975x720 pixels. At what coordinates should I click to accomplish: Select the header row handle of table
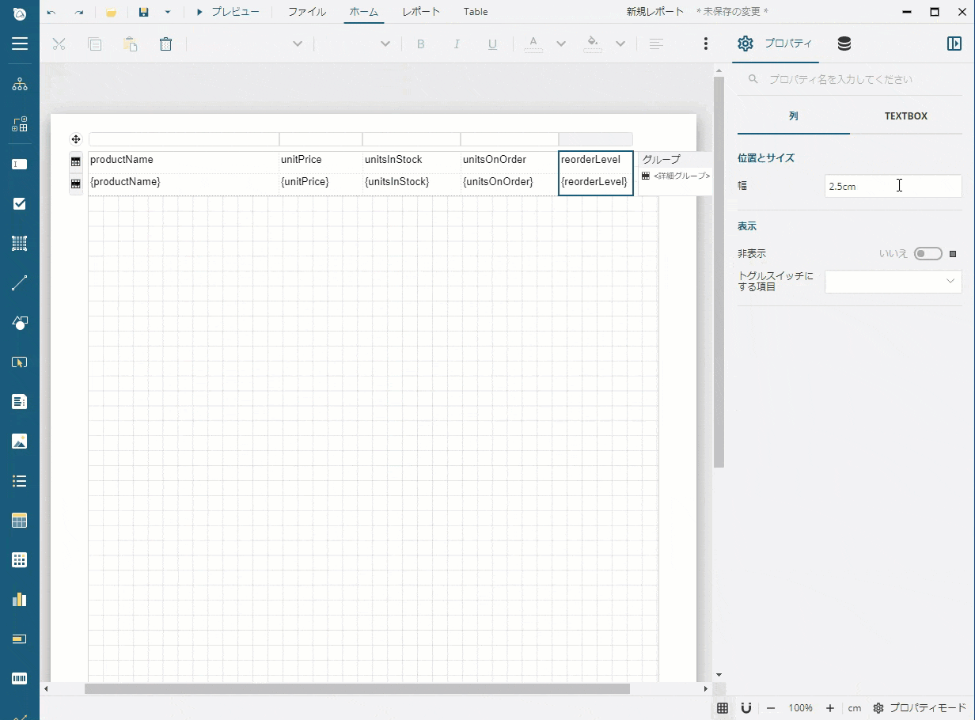click(76, 161)
